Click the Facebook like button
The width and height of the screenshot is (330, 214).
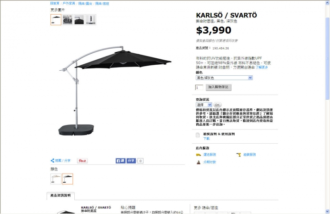[121, 161]
